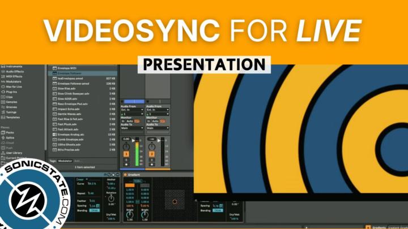Set track 1 Monitor to Auto
The height and width of the screenshot is (229, 408).
pyautogui.click(x=130, y=121)
